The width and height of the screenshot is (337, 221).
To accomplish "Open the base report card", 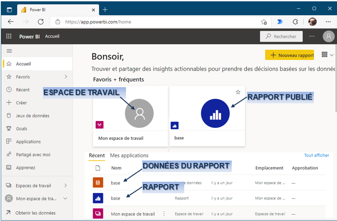I will click(x=207, y=116).
